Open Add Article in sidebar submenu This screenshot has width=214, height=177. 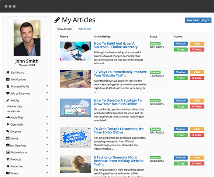coord(13,111)
